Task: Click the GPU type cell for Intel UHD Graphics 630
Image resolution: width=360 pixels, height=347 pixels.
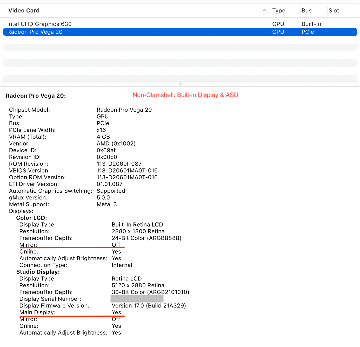Action: tap(278, 24)
